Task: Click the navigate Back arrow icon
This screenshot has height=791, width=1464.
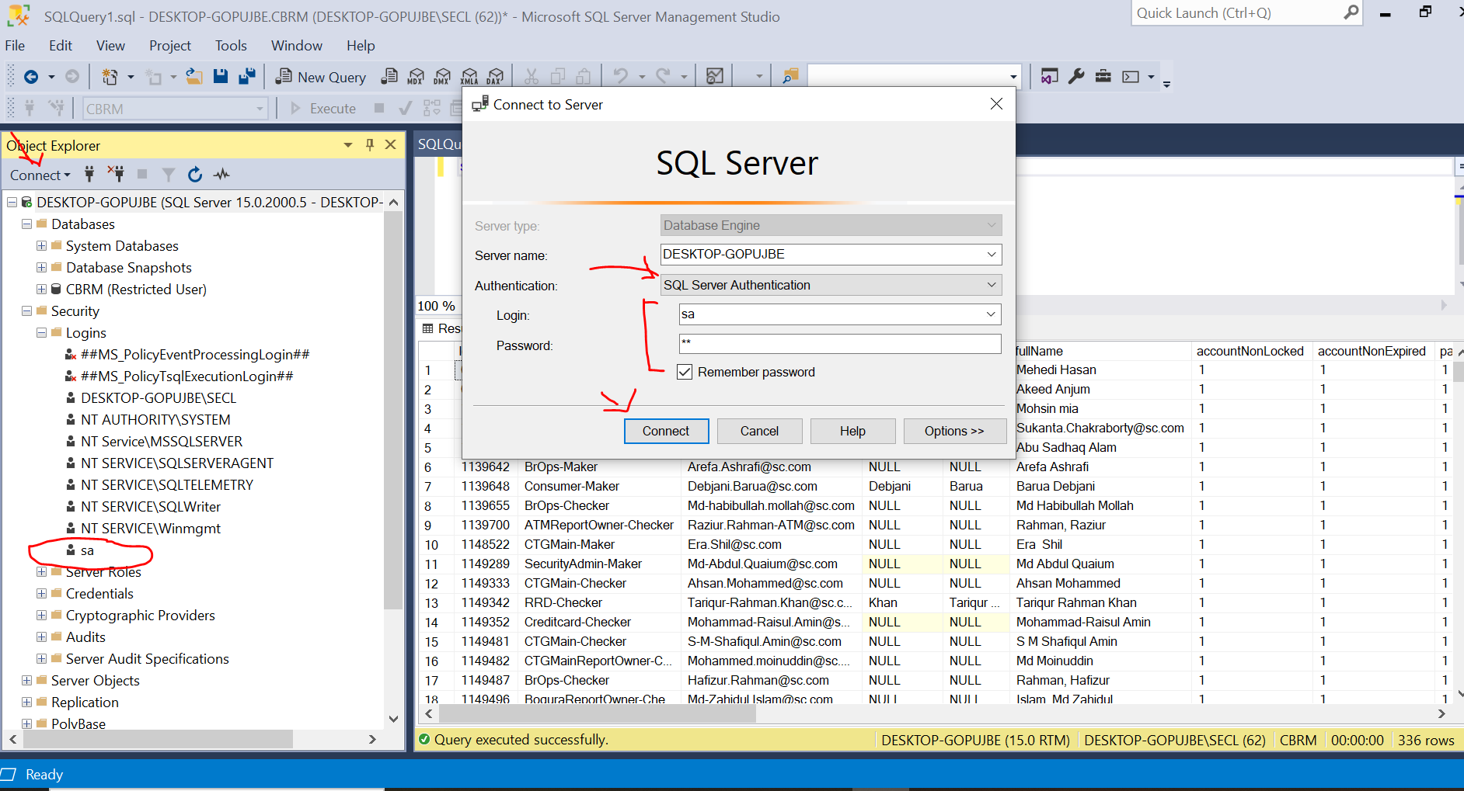Action: [31, 76]
